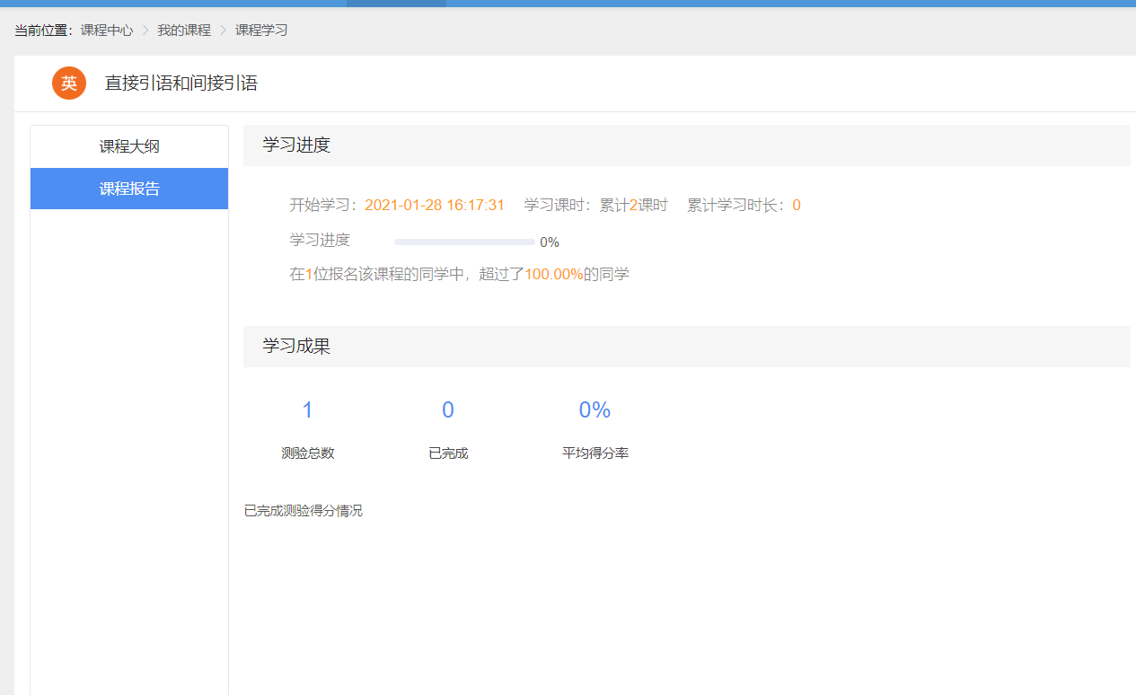
Task: Select the 课程报告 sidebar tab
Action: point(129,189)
